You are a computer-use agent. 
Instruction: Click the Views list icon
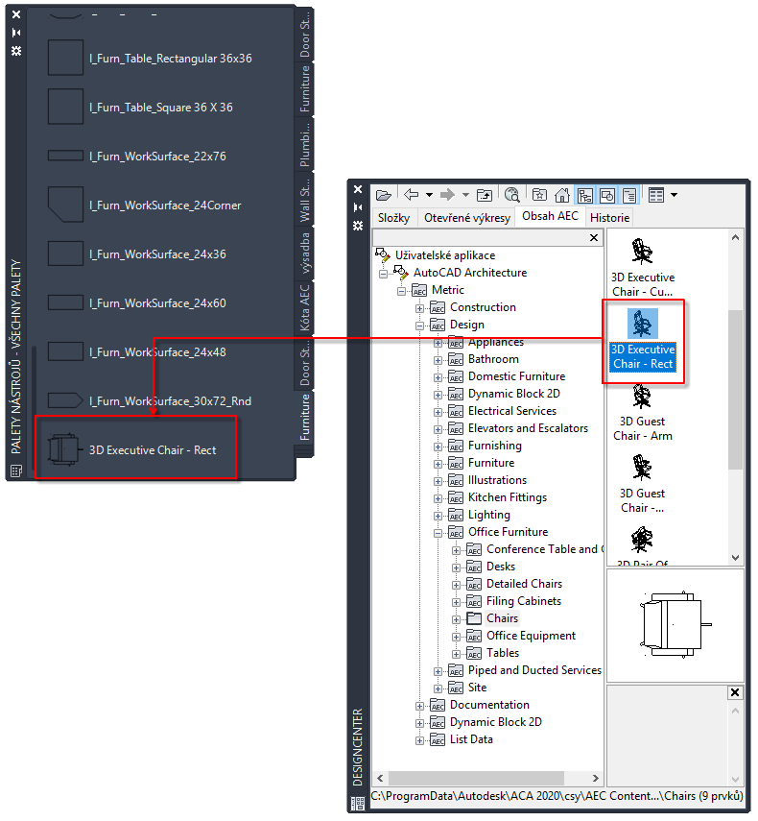click(656, 195)
